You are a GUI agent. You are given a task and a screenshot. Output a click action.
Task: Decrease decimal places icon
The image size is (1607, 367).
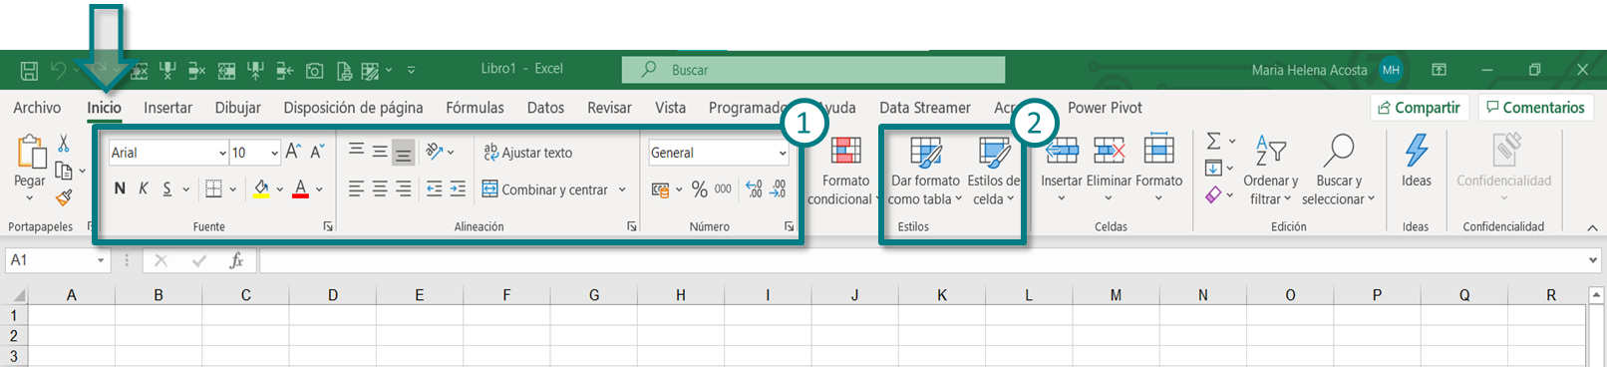778,188
